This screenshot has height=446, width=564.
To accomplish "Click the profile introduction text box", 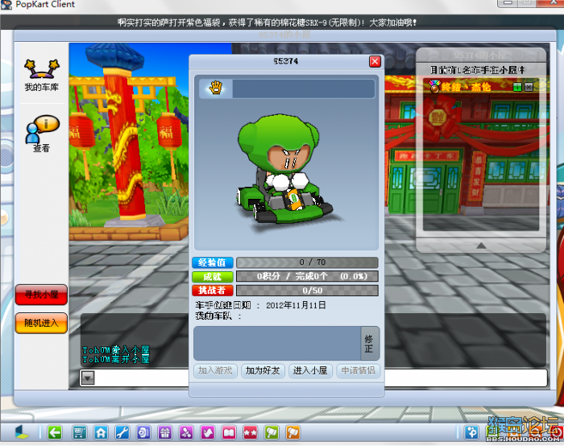I will pyautogui.click(x=277, y=343).
